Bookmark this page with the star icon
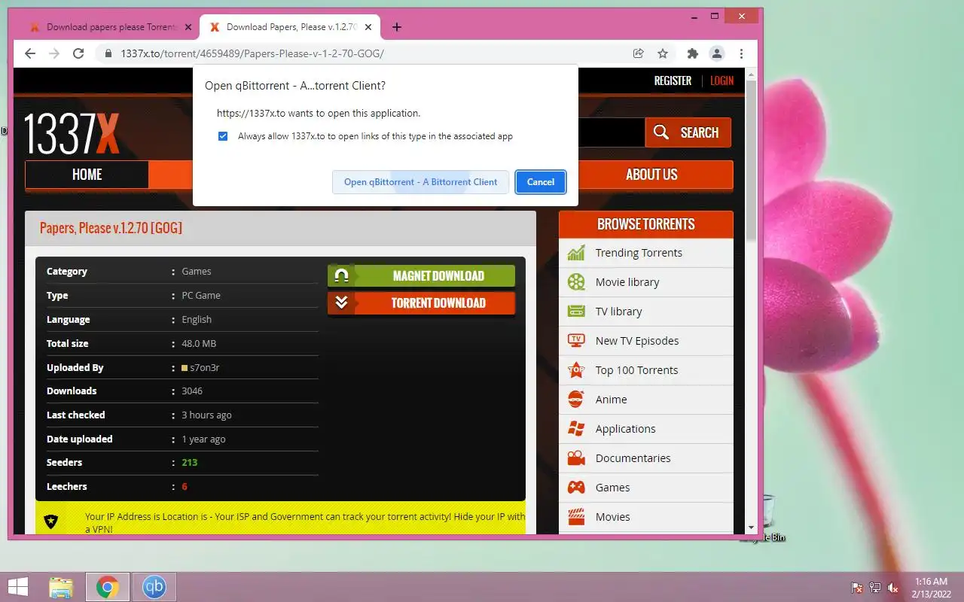Screen dimensions: 964x602 [663, 53]
